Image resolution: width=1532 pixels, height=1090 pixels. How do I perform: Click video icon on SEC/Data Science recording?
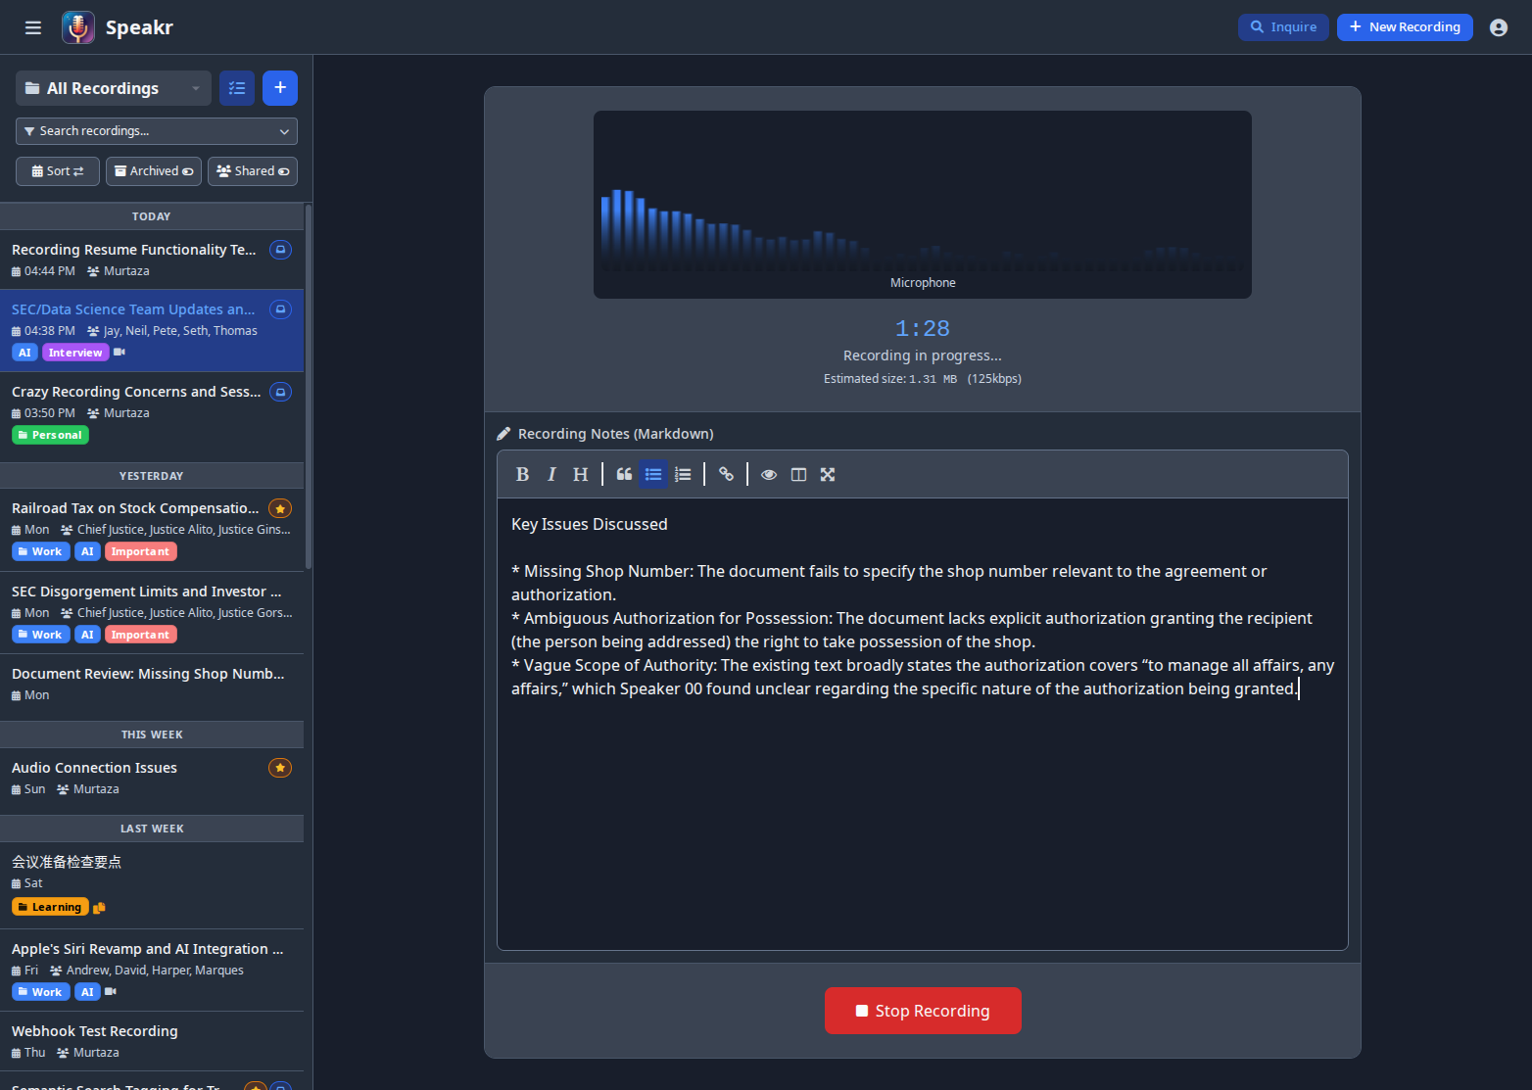pyautogui.click(x=120, y=352)
